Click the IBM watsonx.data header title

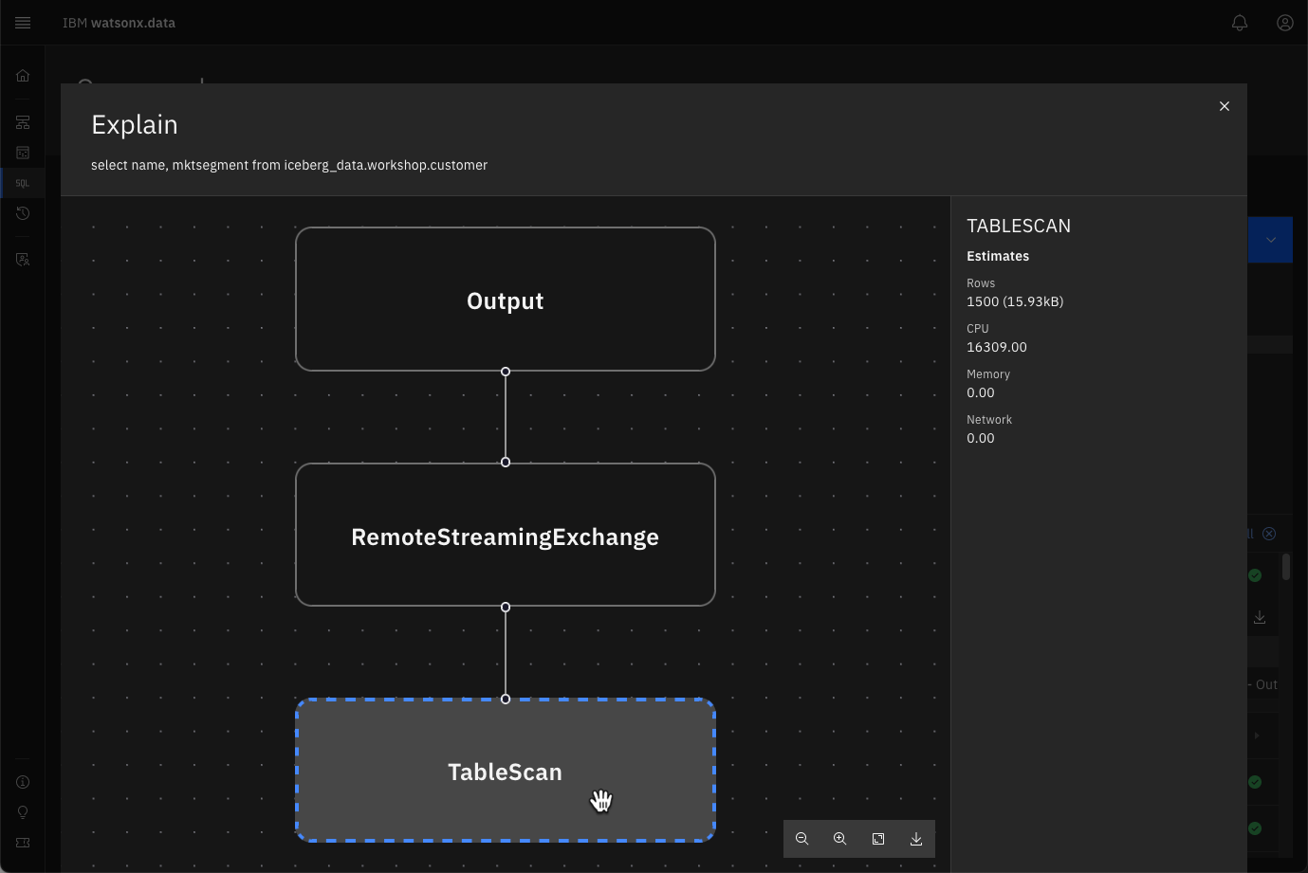[x=119, y=23]
